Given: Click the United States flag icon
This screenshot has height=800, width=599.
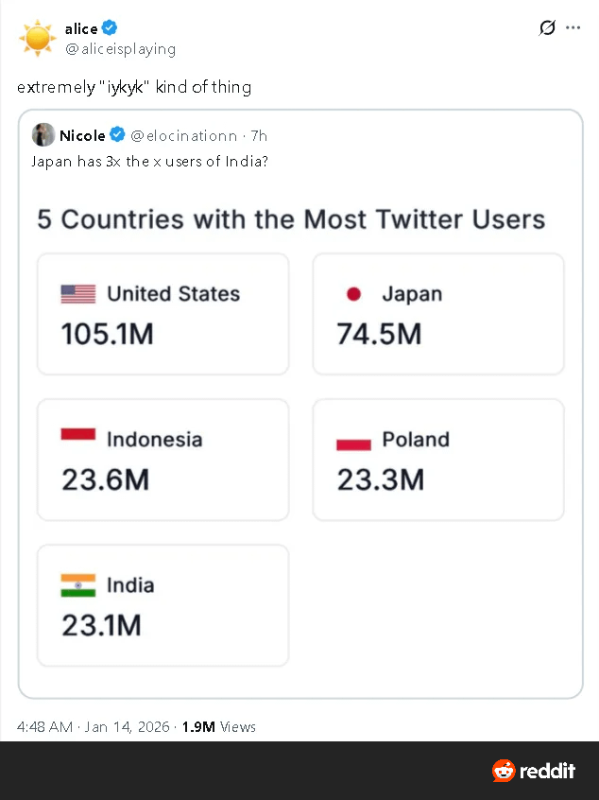Looking at the screenshot, I should click(x=78, y=294).
